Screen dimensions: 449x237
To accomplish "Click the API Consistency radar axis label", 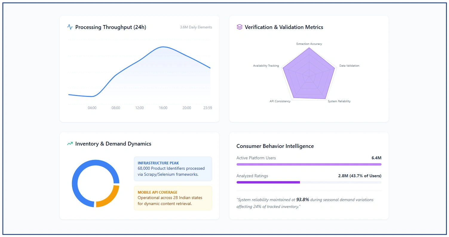I will click(x=280, y=101).
